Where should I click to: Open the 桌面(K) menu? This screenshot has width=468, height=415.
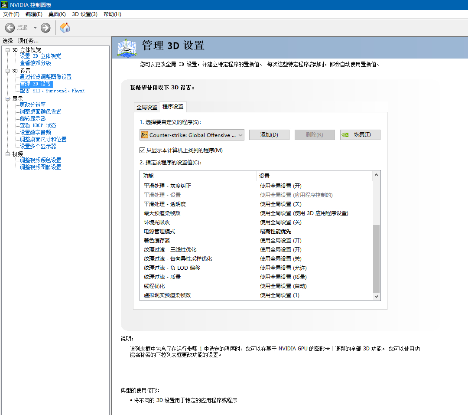click(x=57, y=14)
